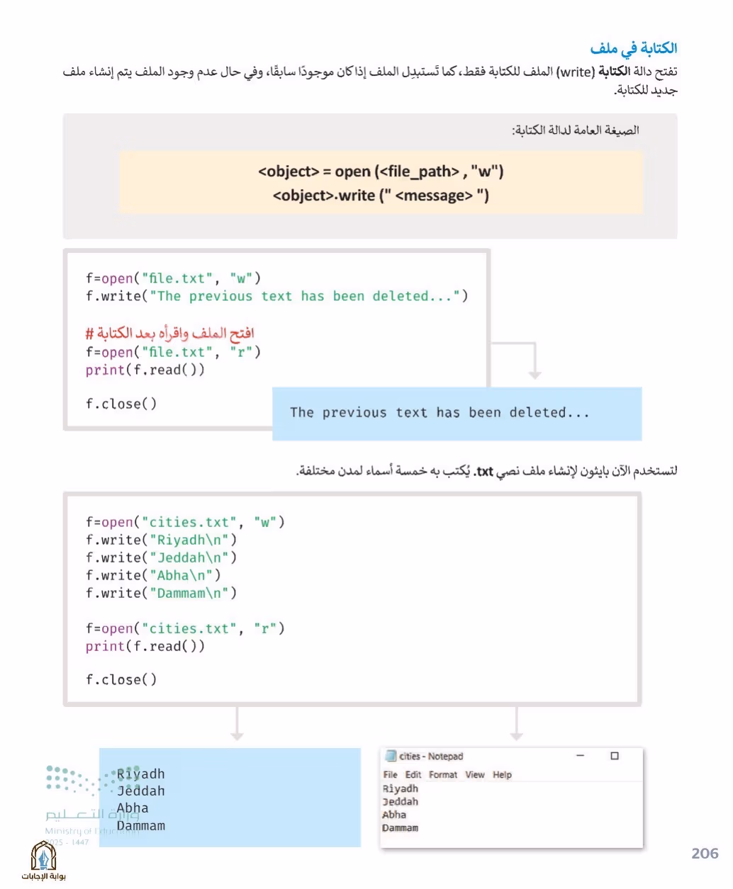Open the Edit menu in Notepad
Screen dimensions: 733x889
click(x=413, y=775)
